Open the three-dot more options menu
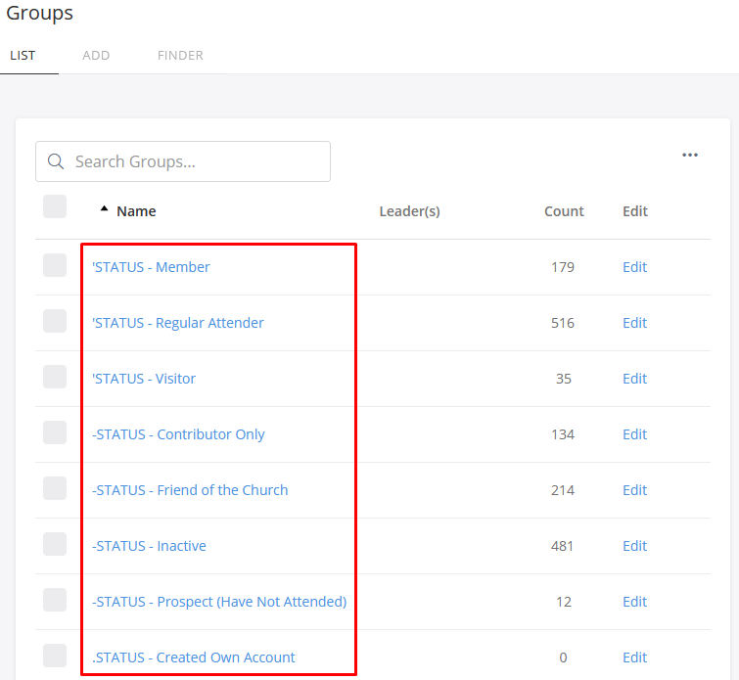Screen dimensions: 739x680 pyautogui.click(x=690, y=155)
